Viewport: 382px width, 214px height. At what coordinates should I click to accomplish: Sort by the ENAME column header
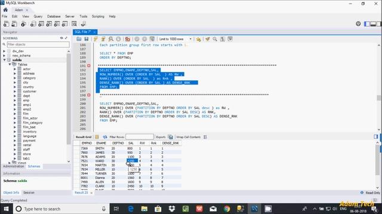[101, 143]
